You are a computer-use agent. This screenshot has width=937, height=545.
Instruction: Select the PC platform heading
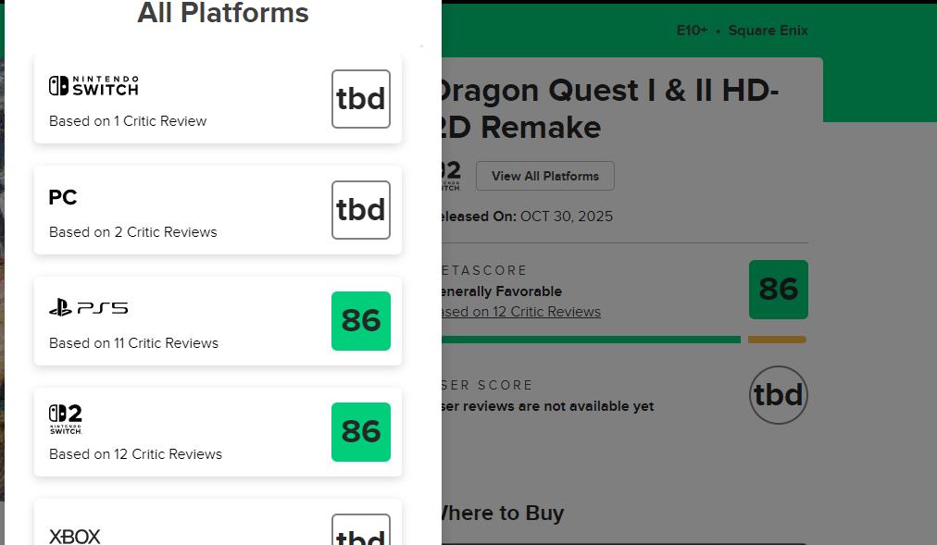point(63,197)
